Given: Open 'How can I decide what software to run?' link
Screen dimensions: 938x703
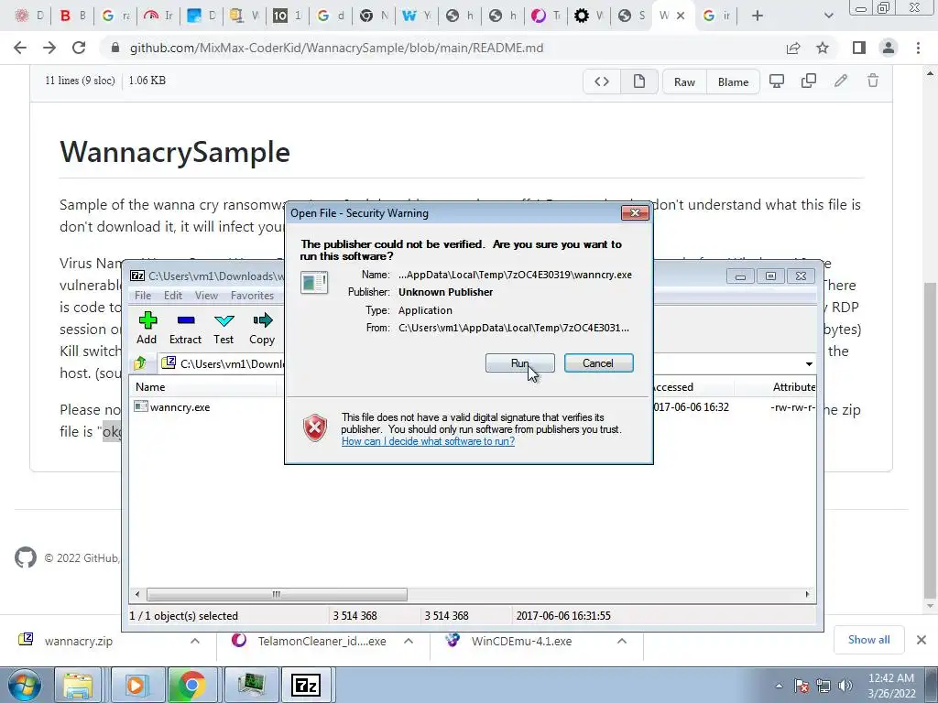Looking at the screenshot, I should pyautogui.click(x=428, y=442).
